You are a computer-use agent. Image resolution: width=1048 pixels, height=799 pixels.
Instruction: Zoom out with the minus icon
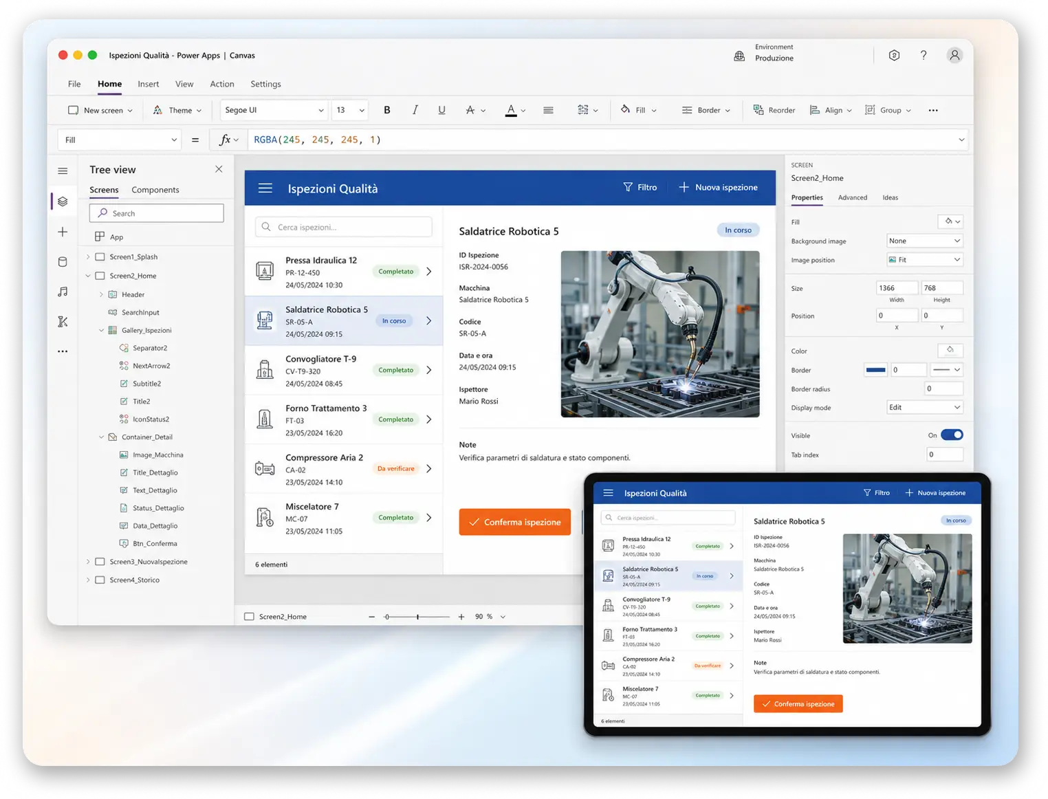tap(371, 617)
